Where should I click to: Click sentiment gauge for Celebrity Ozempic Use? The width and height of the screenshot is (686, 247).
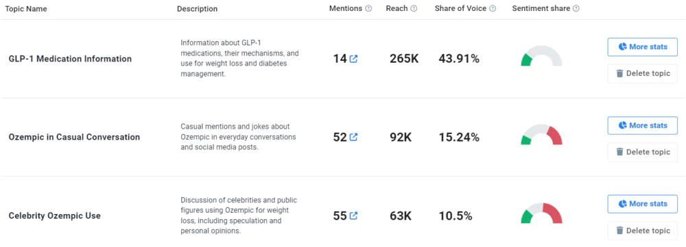(542, 213)
